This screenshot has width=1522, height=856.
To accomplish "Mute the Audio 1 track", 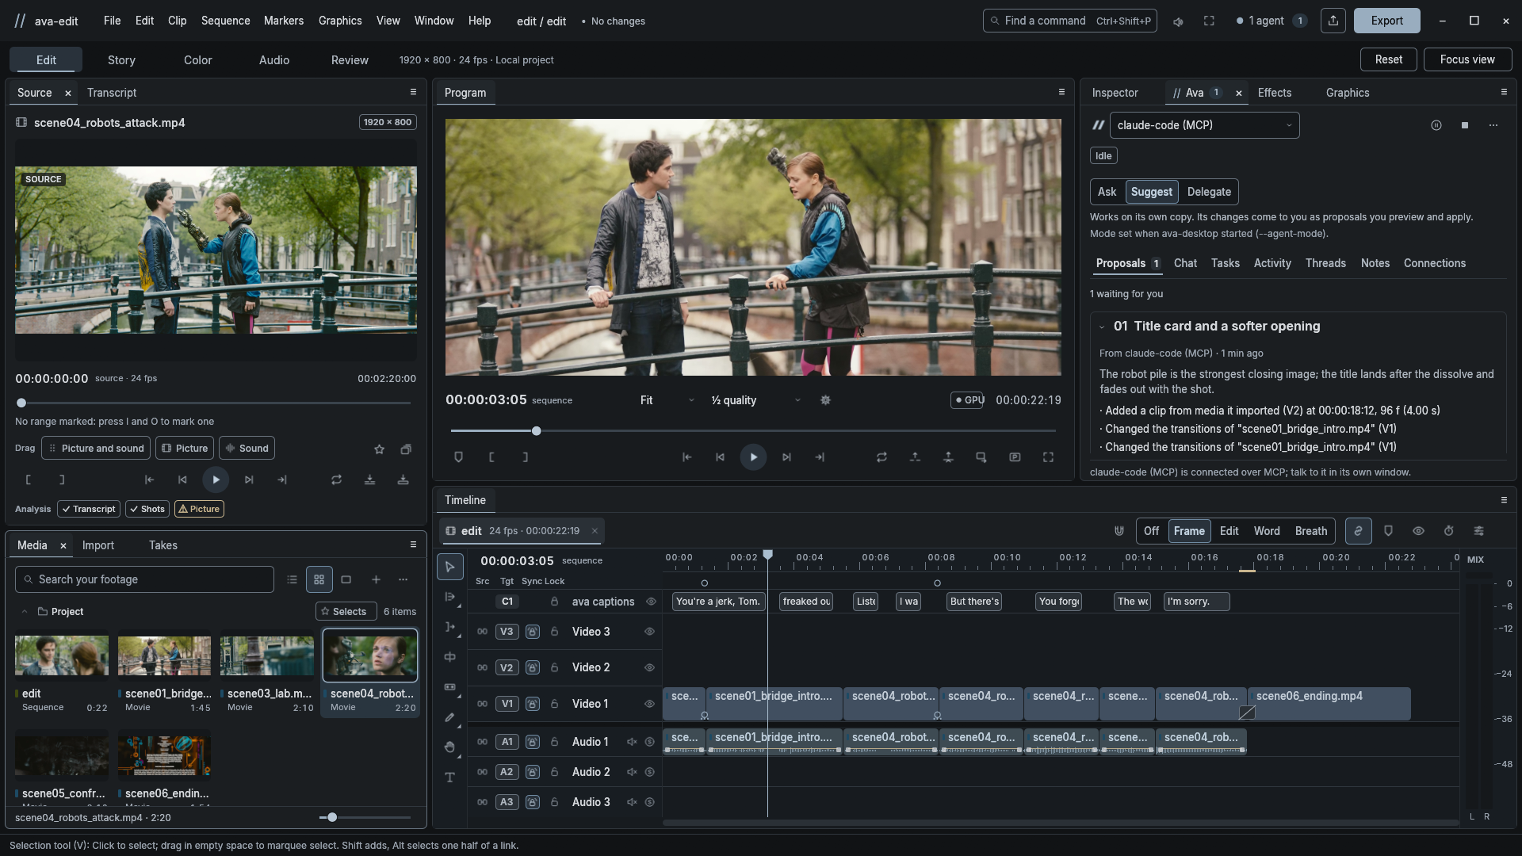I will (632, 742).
